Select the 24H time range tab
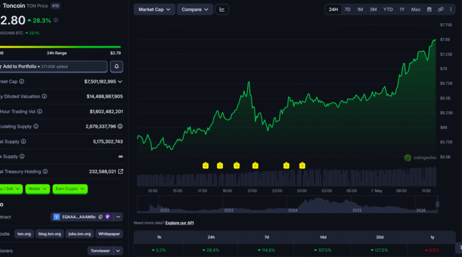This screenshot has height=257, width=462. pos(333,9)
